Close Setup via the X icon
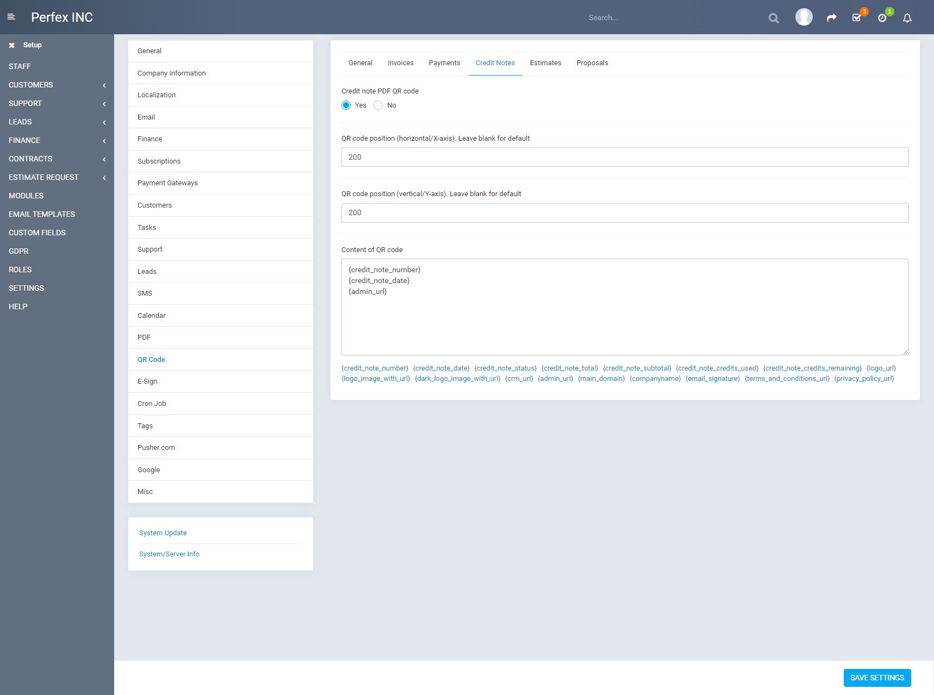Image resolution: width=934 pixels, height=695 pixels. (11, 45)
